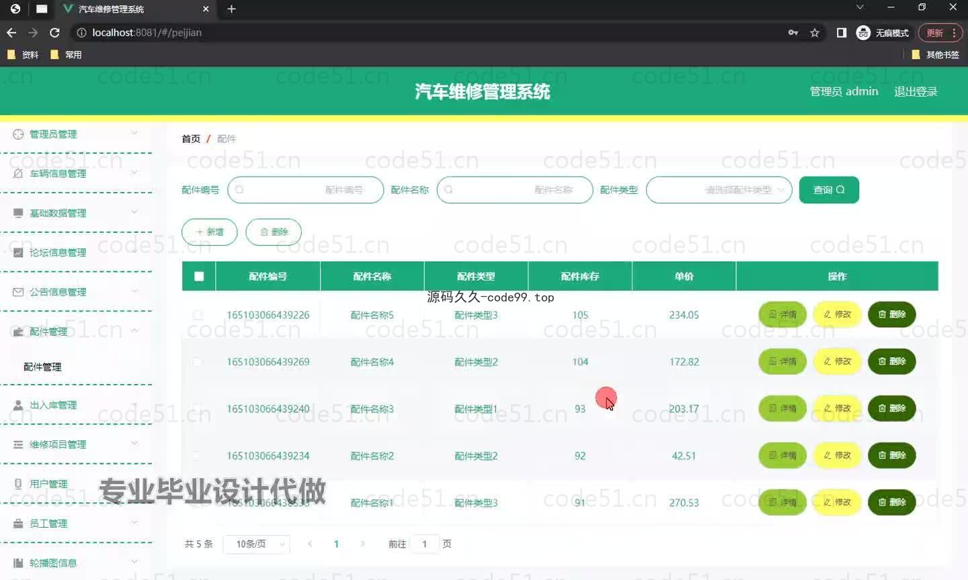Screen dimensions: 968x580
Task: Open the 其他书签 folder
Action: 935,54
